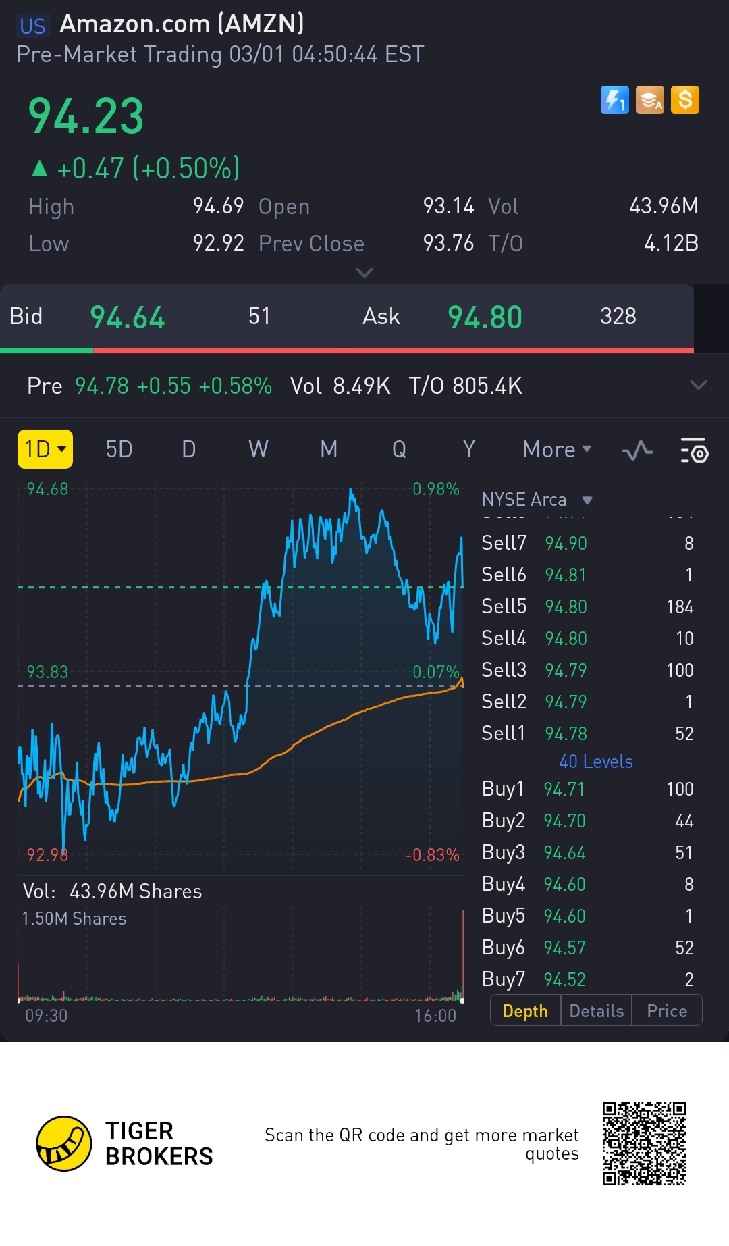
Task: Switch to the Details tab
Action: [x=597, y=1011]
